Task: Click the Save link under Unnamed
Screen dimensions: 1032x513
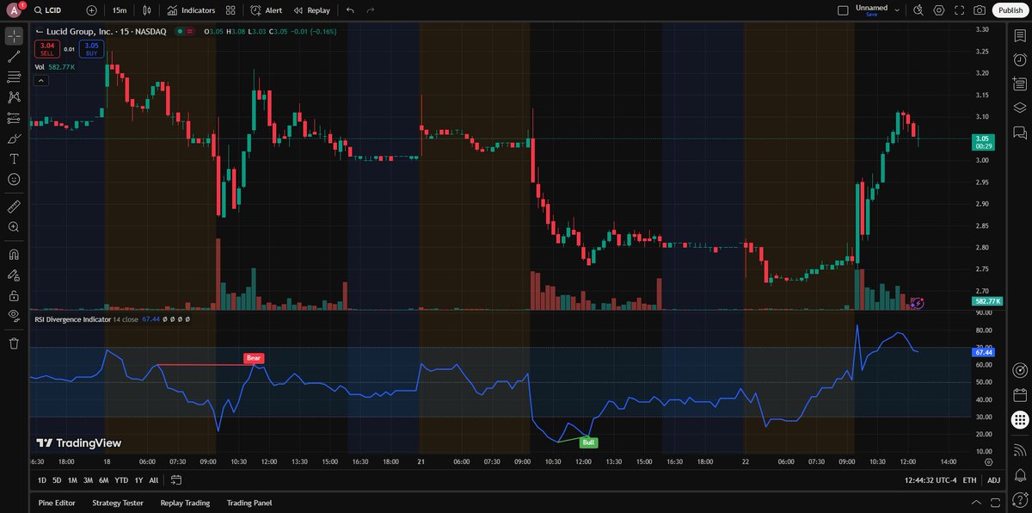Action: (x=872, y=15)
